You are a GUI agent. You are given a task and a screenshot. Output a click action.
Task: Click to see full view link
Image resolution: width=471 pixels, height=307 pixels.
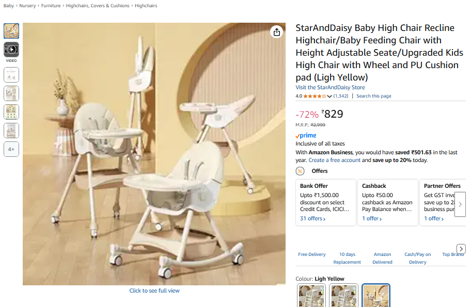point(154,290)
